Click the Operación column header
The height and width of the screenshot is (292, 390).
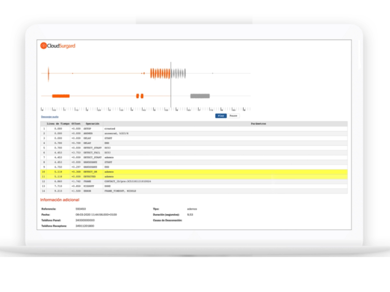pyautogui.click(x=93, y=124)
